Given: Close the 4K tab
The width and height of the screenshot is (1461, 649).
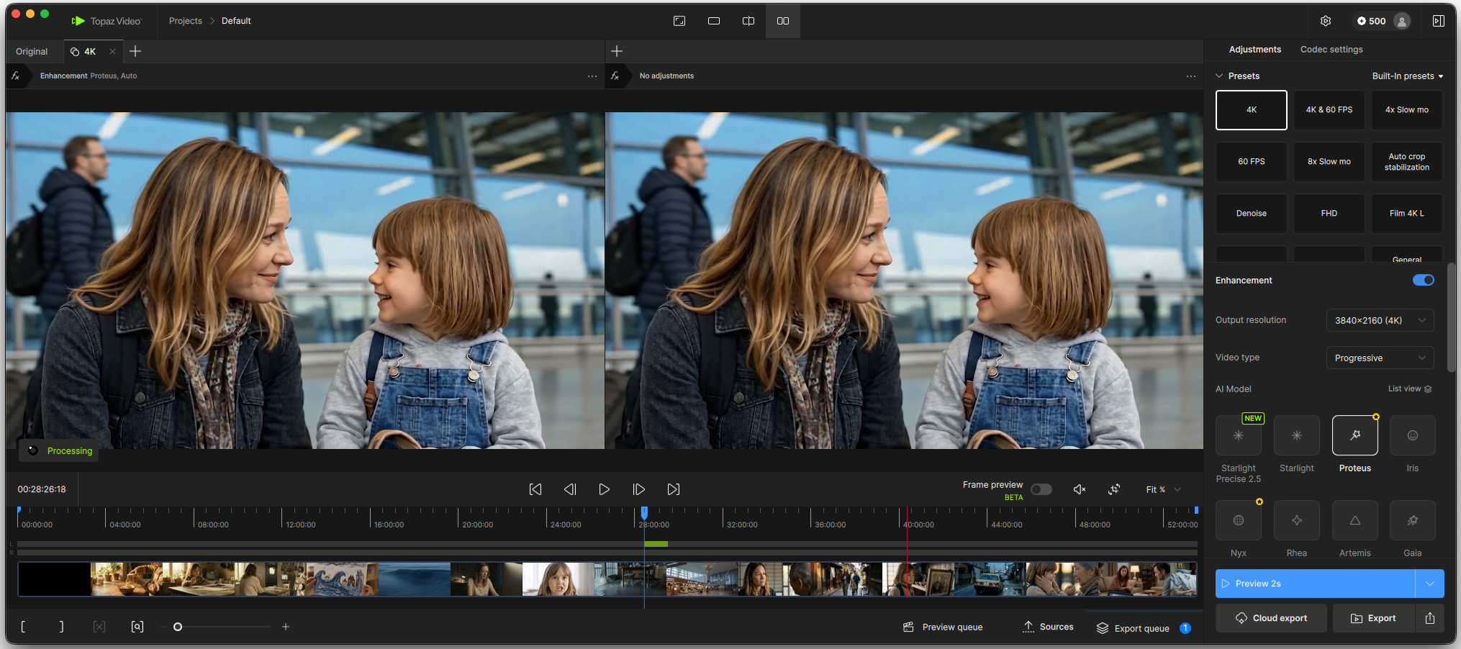Looking at the screenshot, I should 112,51.
